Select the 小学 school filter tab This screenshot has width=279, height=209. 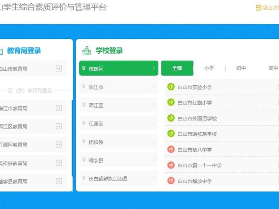coord(209,68)
